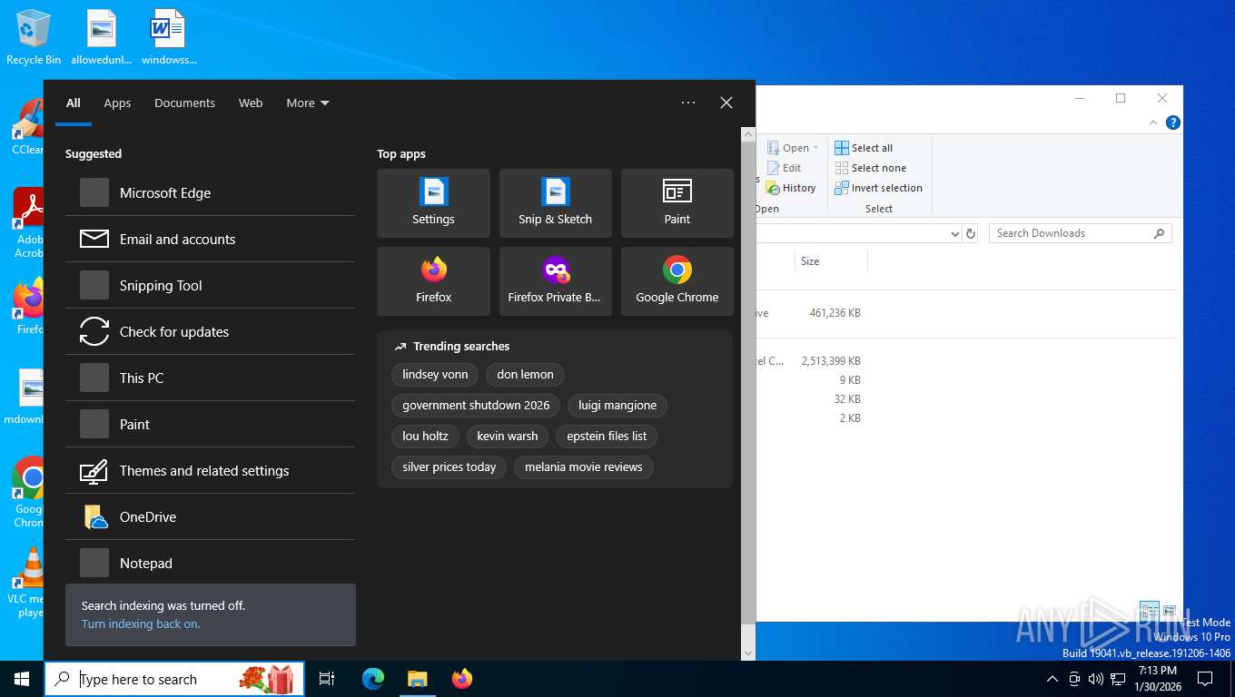Click the network icon in system tray
This screenshot has width=1235, height=697.
point(1118,679)
